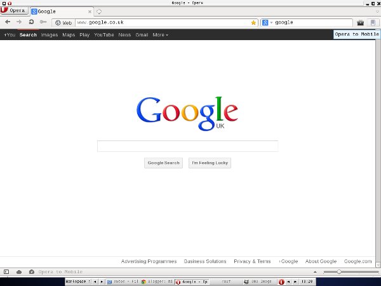Go back with the back arrow
This screenshot has width=381, height=286.
pos(8,22)
